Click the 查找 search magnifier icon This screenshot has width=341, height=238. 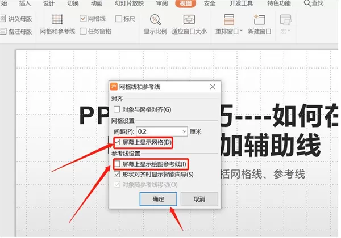coord(307,3)
